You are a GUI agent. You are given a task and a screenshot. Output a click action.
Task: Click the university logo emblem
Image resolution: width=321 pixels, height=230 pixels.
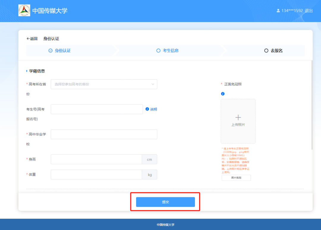pos(24,10)
